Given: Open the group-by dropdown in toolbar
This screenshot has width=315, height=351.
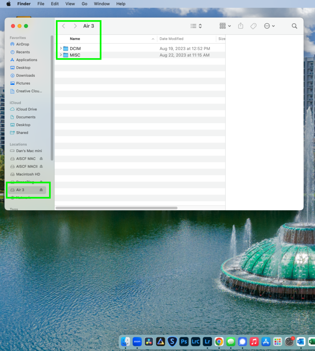Looking at the screenshot, I should tap(225, 26).
